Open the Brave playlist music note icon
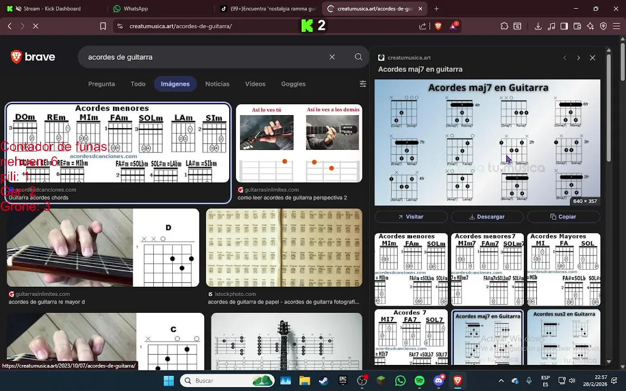The image size is (626, 391). coord(552,26)
